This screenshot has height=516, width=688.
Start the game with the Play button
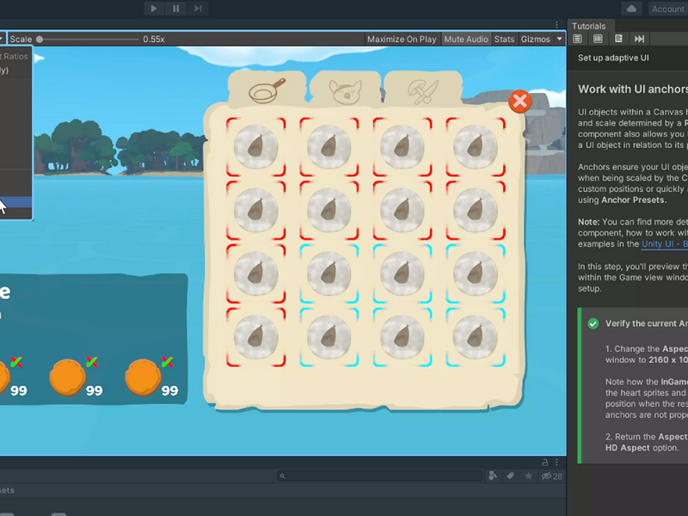point(154,9)
